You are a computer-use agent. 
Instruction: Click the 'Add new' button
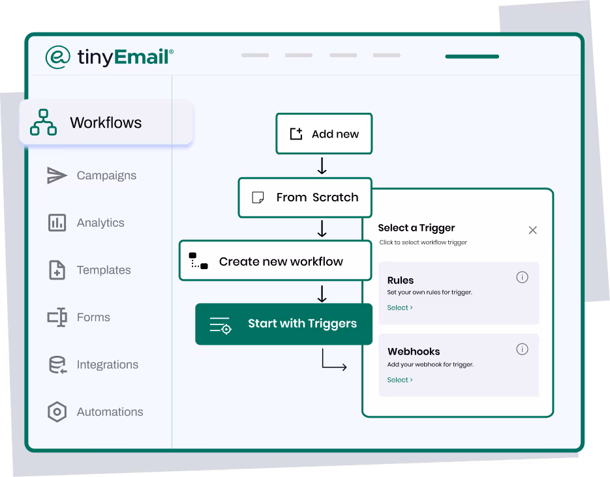click(x=324, y=134)
